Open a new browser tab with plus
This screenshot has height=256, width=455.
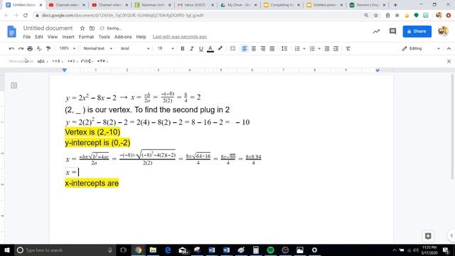point(395,5)
